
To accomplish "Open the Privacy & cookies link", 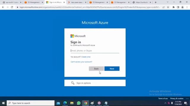I will click(177, 99).
